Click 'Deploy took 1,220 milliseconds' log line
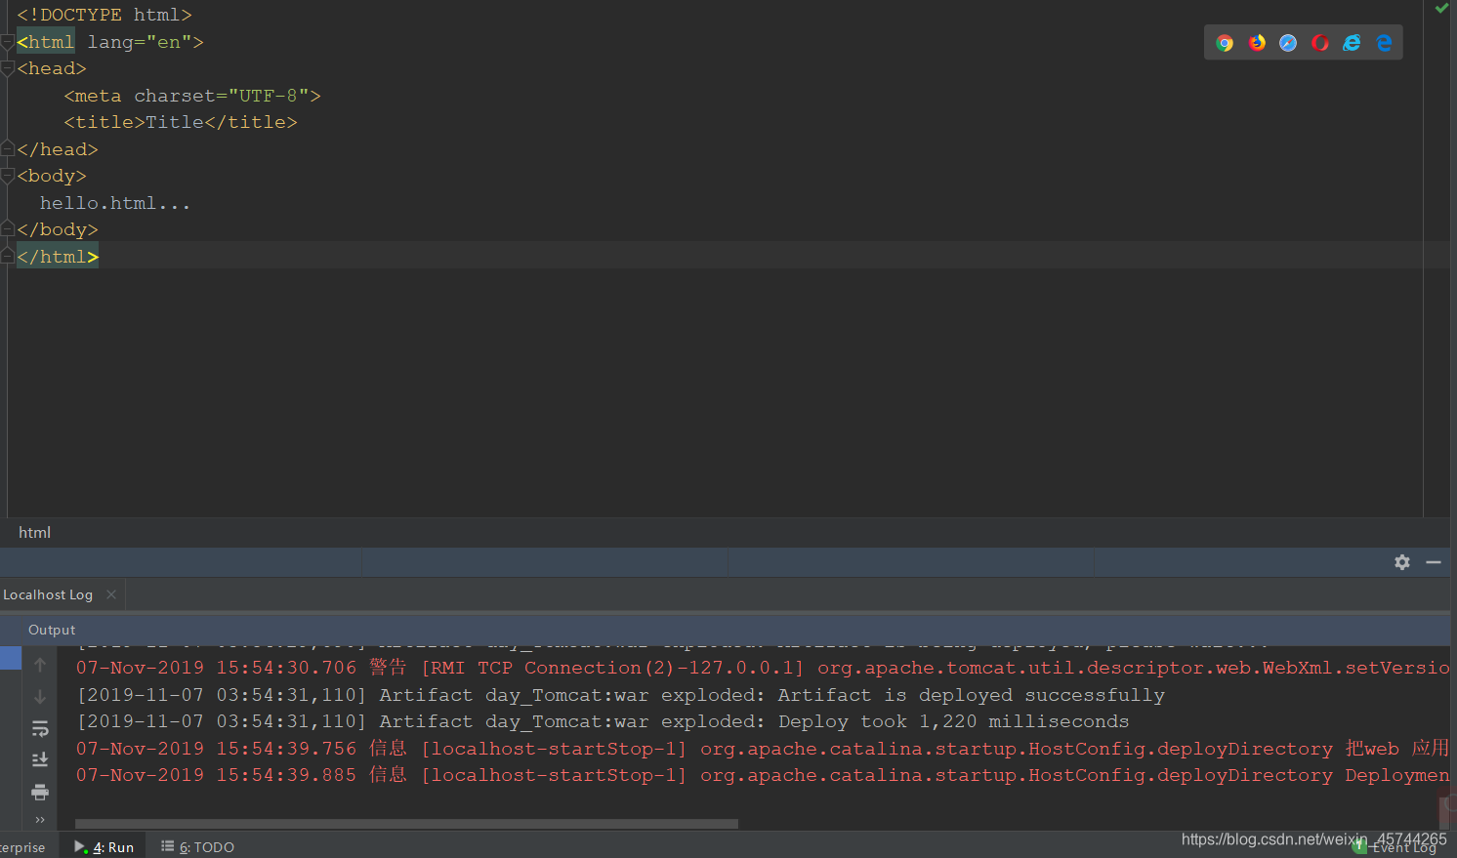The image size is (1457, 858). [603, 721]
